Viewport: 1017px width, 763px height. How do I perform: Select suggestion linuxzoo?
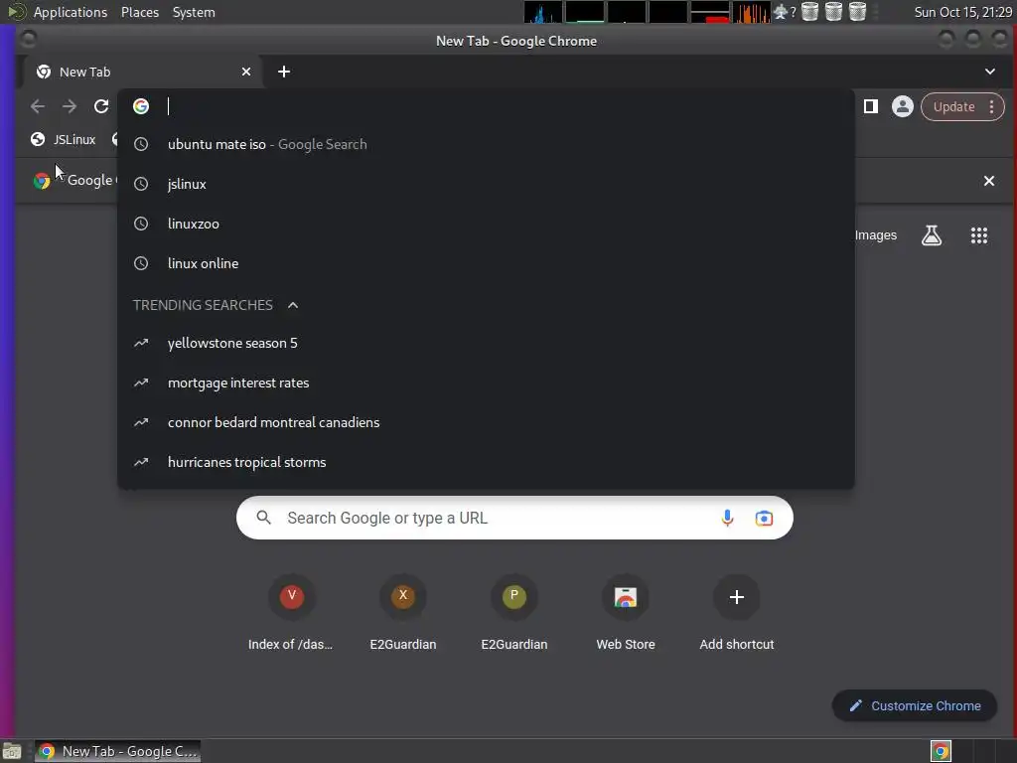[486, 224]
